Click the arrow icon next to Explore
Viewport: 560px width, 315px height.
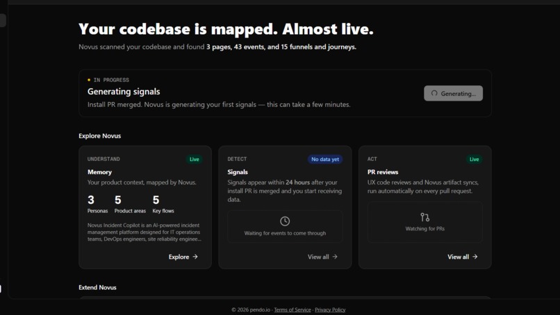(195, 257)
